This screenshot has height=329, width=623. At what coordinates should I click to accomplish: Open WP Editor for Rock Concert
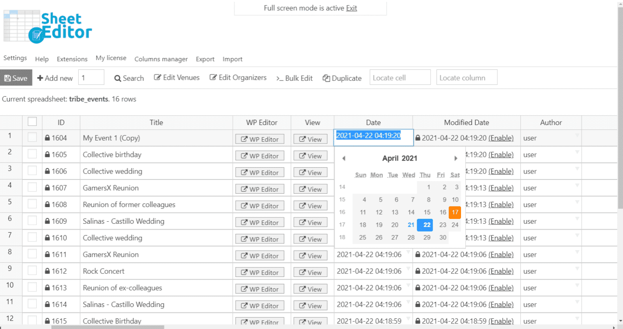click(260, 272)
